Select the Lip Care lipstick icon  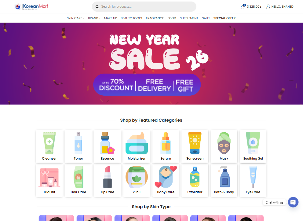click(108, 177)
